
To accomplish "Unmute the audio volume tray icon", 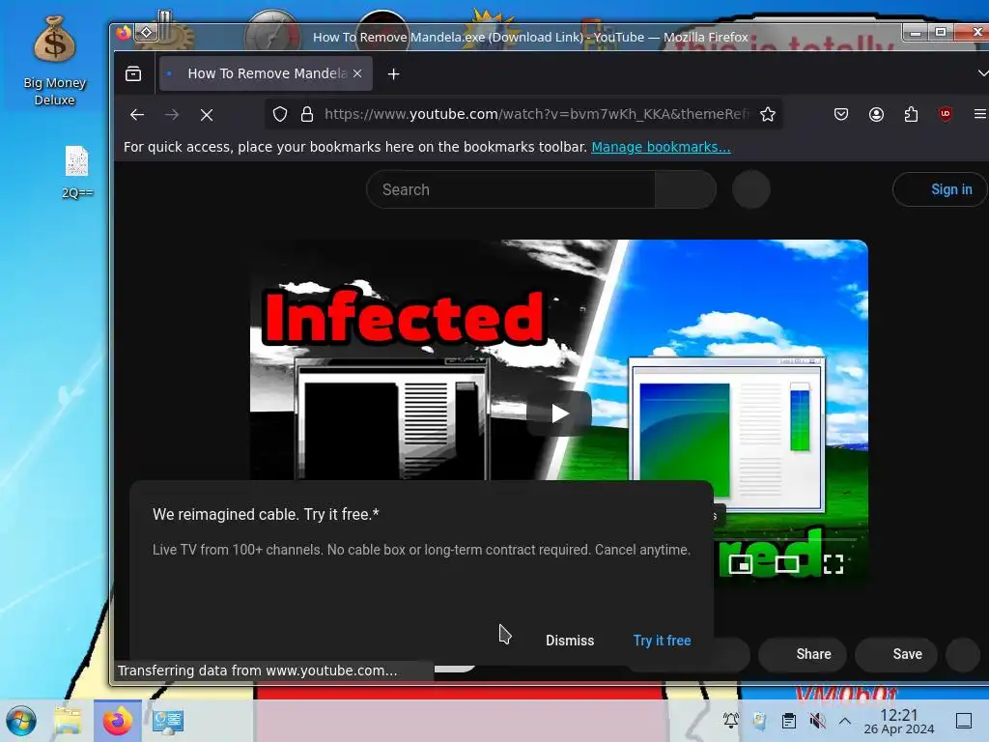I will tap(817, 721).
